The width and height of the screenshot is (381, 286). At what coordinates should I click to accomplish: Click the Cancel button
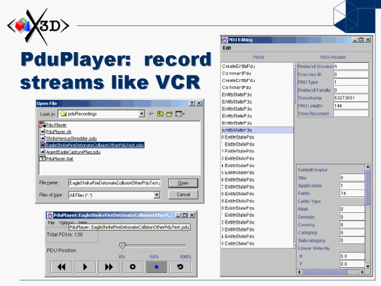pyautogui.click(x=183, y=194)
